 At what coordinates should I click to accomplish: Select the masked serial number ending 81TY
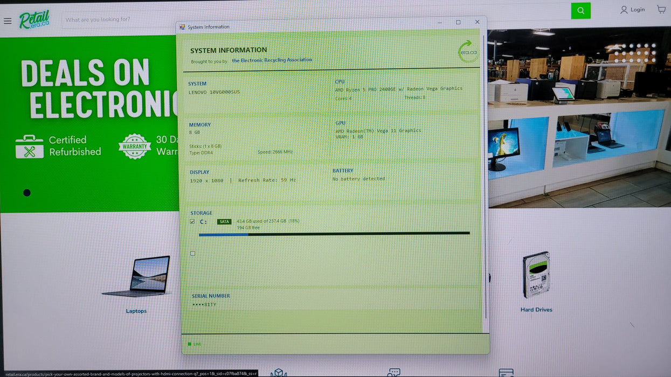click(204, 305)
